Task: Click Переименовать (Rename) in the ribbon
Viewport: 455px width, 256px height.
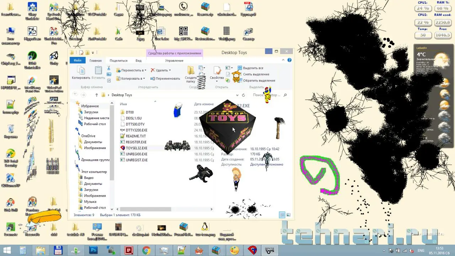Action: [165, 78]
